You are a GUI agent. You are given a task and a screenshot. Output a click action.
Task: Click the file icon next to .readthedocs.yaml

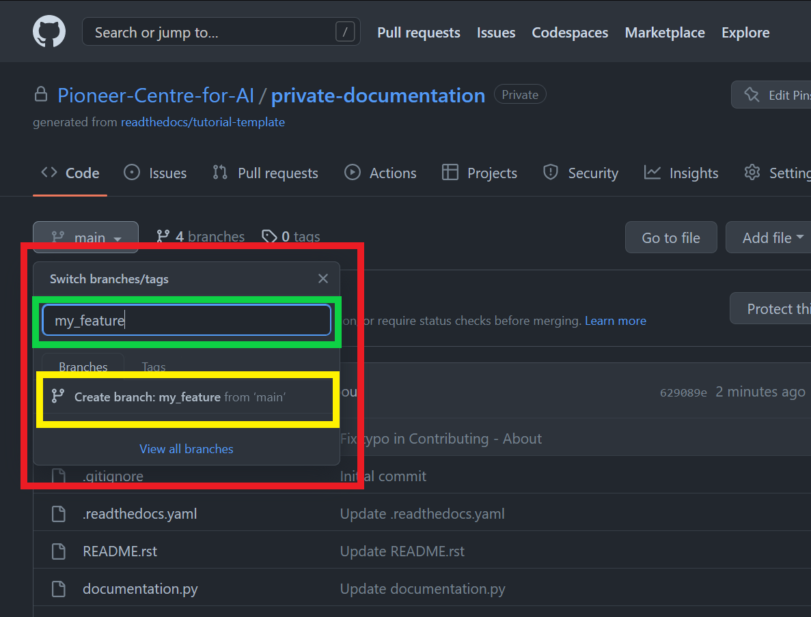[x=59, y=514]
